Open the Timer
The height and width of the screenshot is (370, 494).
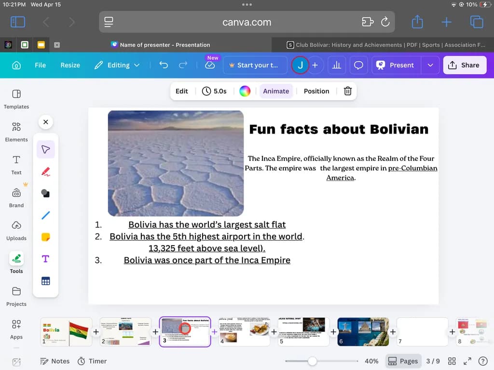tap(92, 361)
